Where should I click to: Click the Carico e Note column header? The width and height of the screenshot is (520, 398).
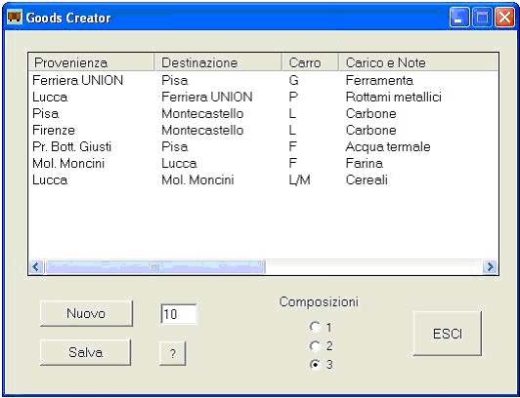click(418, 62)
